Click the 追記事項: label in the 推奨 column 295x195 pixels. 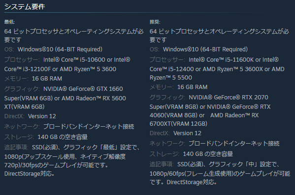[162, 164]
